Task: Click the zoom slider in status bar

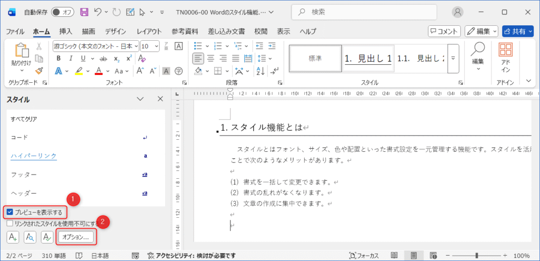Action: [x=478, y=256]
